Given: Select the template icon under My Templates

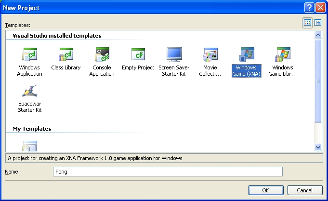Looking at the screenshot, I should tap(30, 146).
